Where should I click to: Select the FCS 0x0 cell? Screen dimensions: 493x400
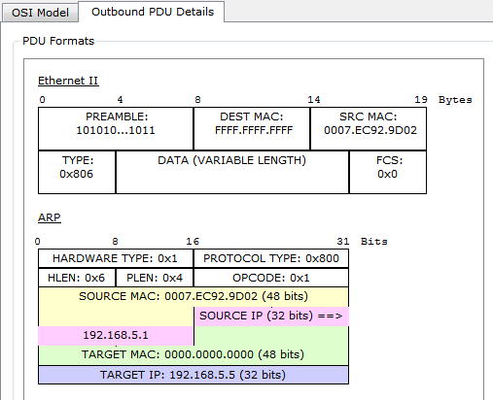[388, 172]
